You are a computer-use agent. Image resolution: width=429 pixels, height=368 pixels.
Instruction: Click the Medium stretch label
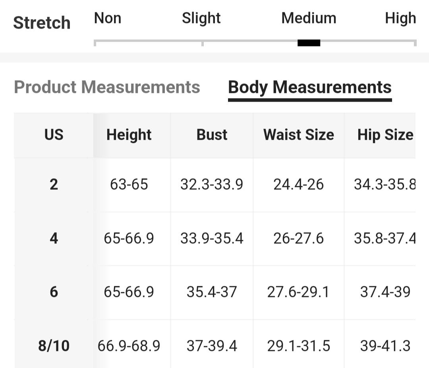[309, 18]
